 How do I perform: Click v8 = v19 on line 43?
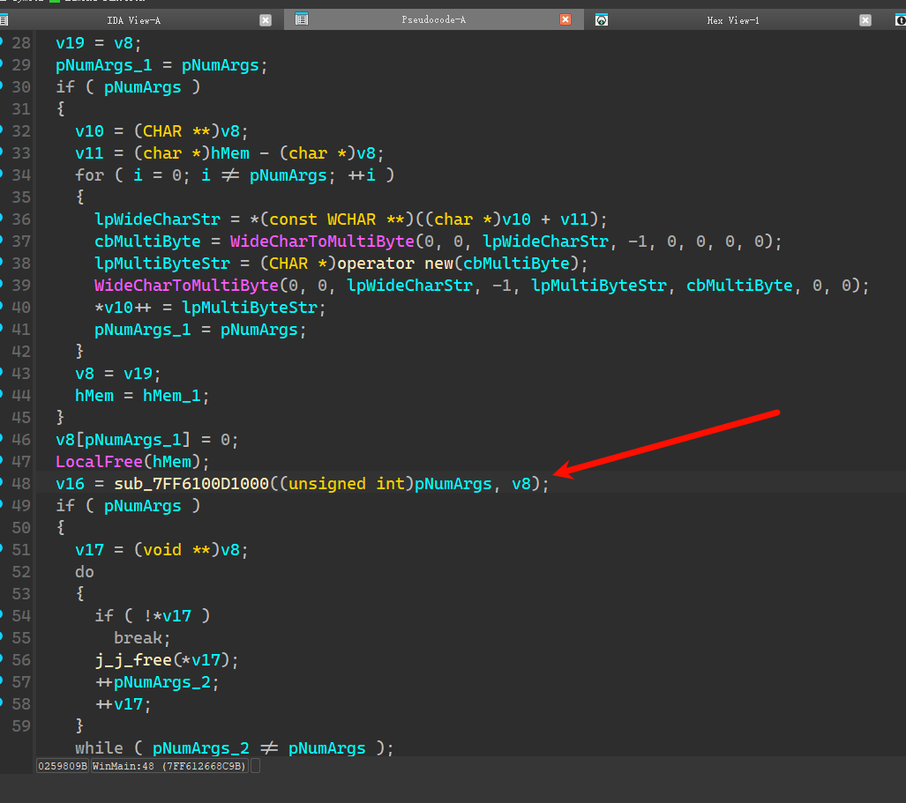(118, 374)
